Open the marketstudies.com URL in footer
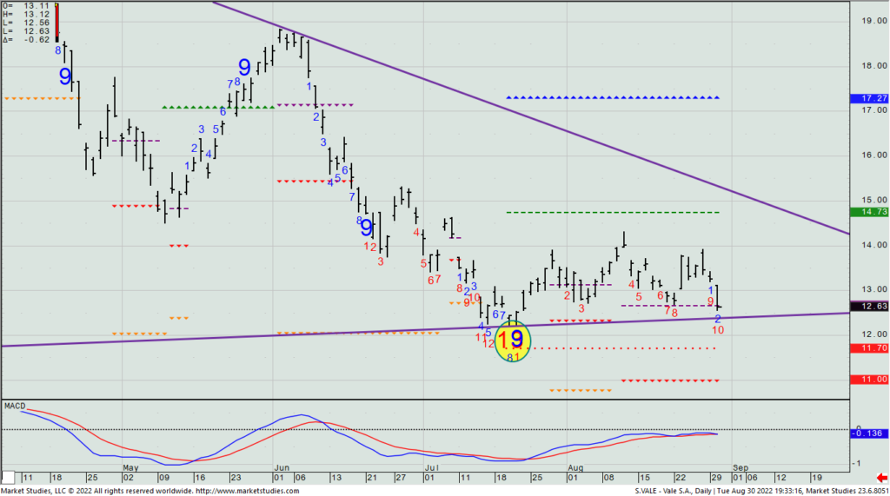 248,491
